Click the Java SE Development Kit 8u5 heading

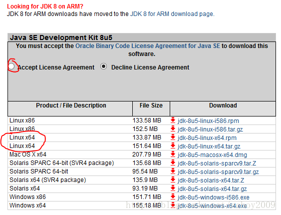point(61,37)
